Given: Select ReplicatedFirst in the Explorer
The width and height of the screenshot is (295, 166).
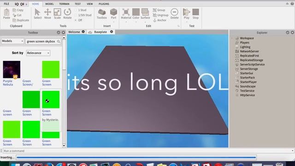Looking at the screenshot, I should (249, 56).
